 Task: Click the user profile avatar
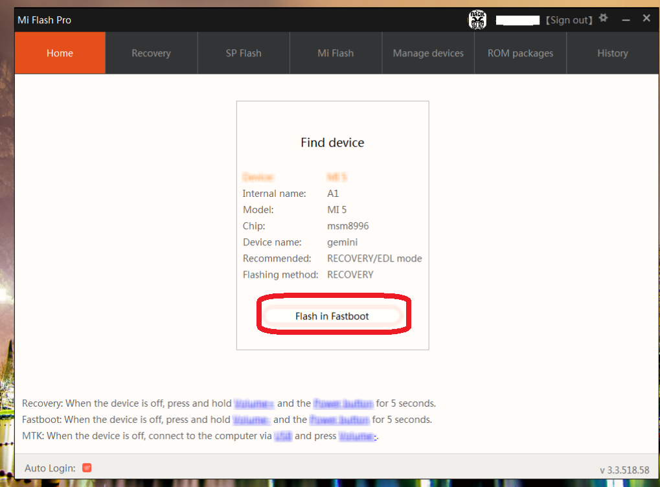477,19
